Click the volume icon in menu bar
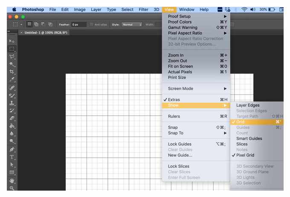The width and height of the screenshot is (290, 197). coord(253,9)
